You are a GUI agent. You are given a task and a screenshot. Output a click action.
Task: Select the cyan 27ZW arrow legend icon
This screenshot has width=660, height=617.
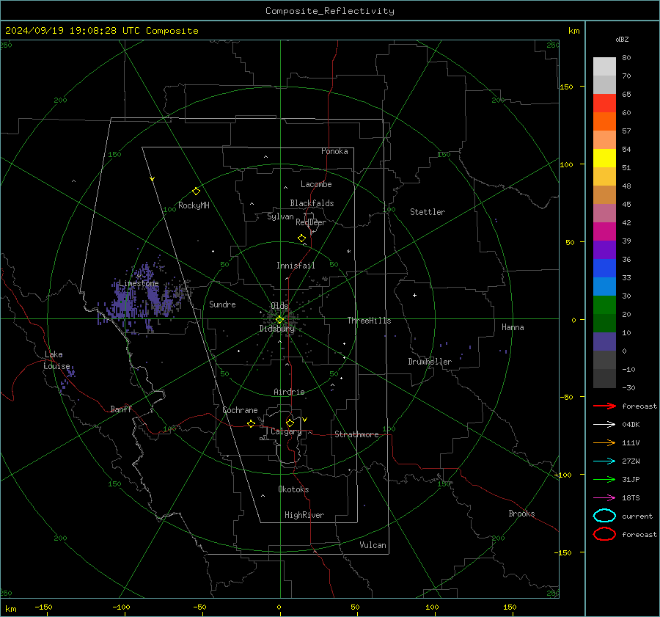tap(604, 461)
